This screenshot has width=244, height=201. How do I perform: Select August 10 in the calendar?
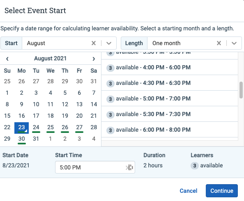36,105
